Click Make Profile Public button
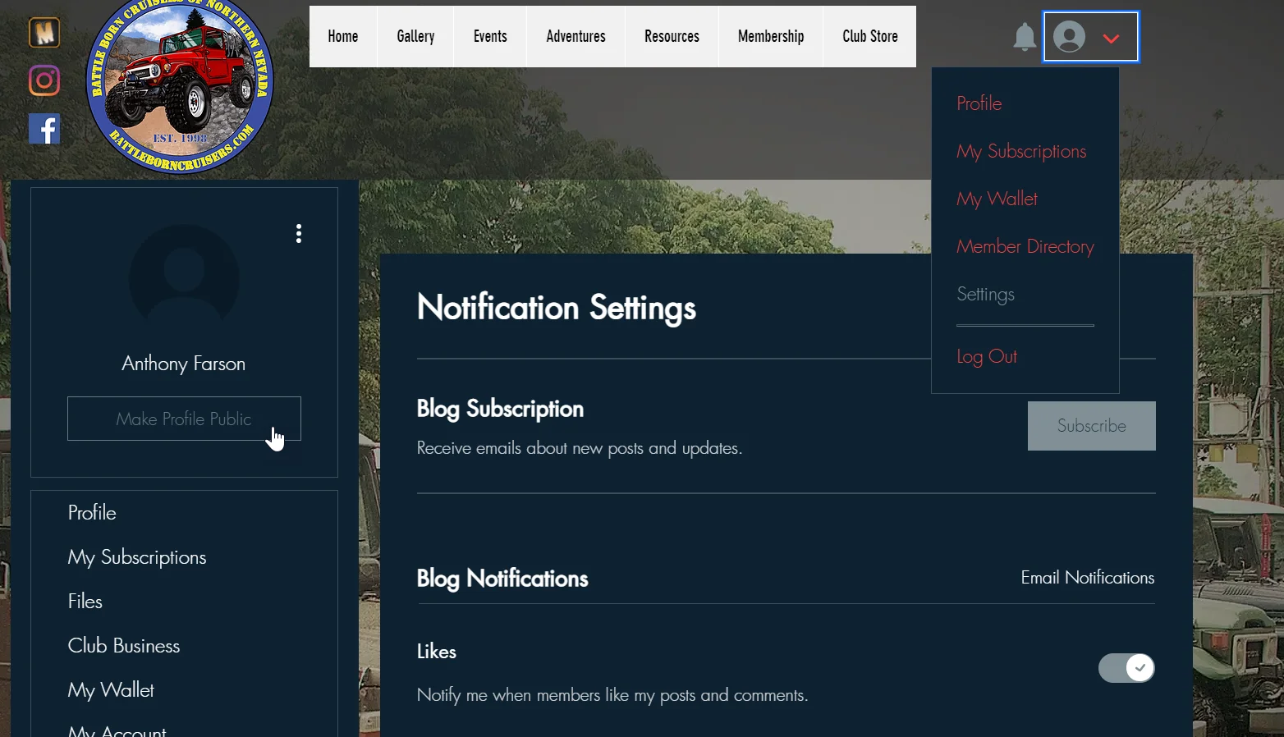The image size is (1284, 737). [184, 419]
